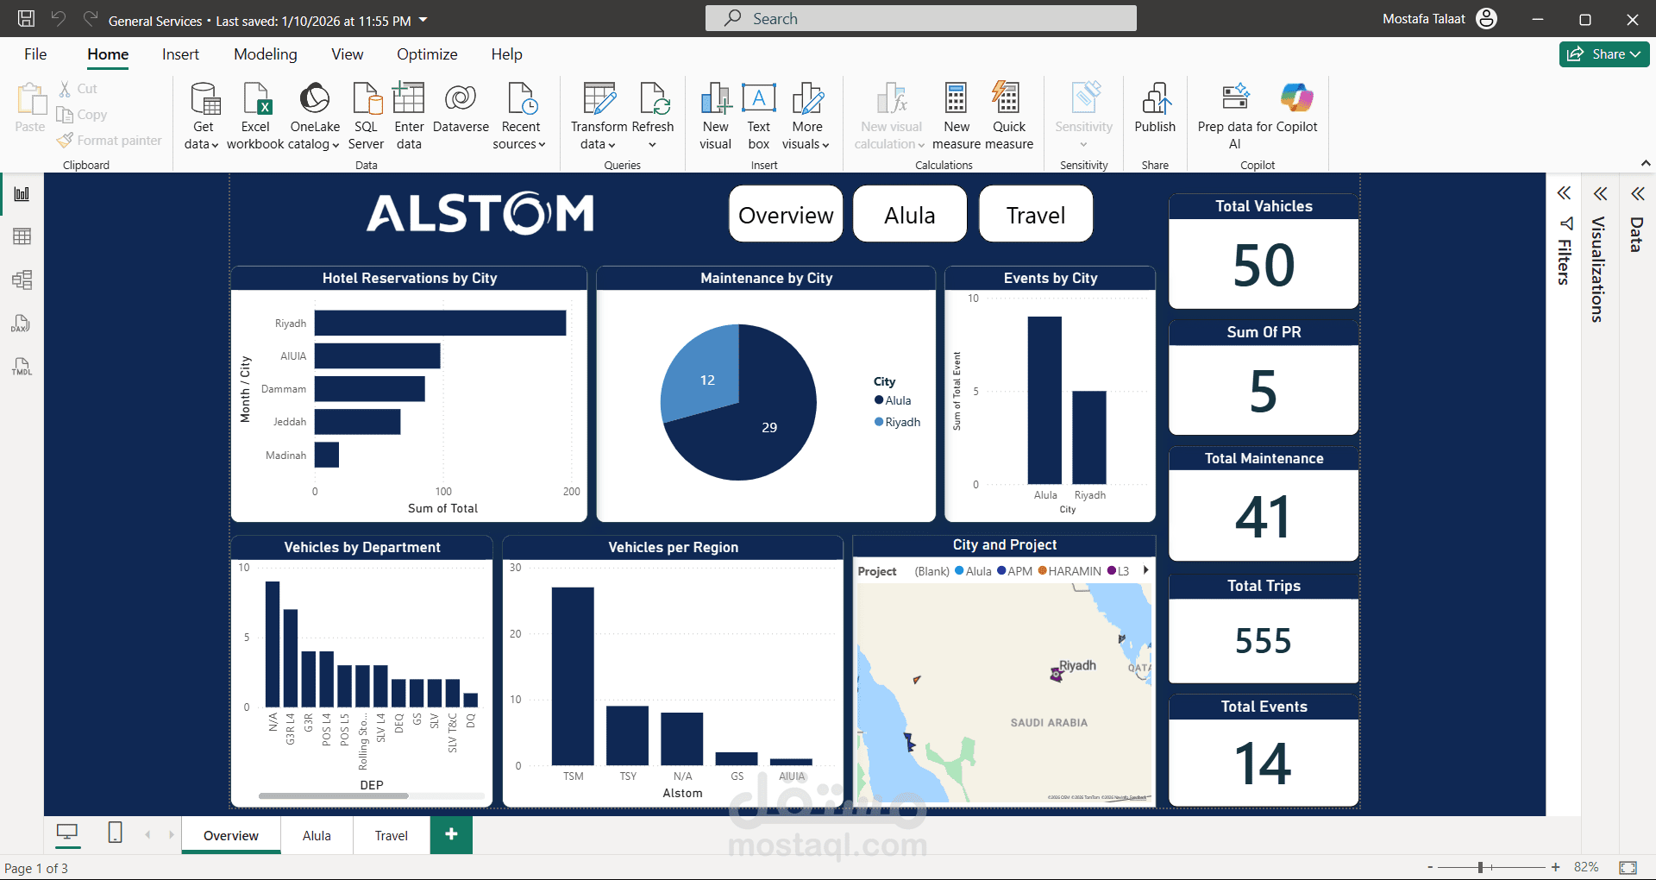Insert a New visual
The image size is (1656, 880).
(715, 116)
